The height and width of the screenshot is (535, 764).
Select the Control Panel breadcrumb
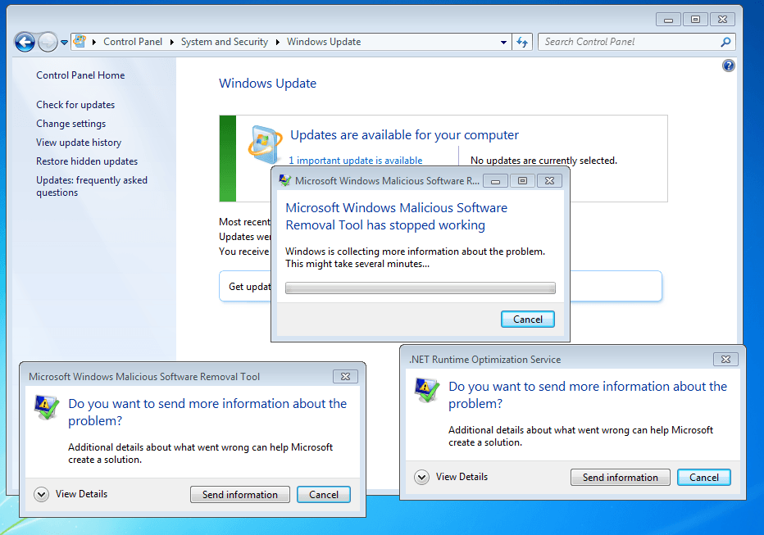point(133,42)
